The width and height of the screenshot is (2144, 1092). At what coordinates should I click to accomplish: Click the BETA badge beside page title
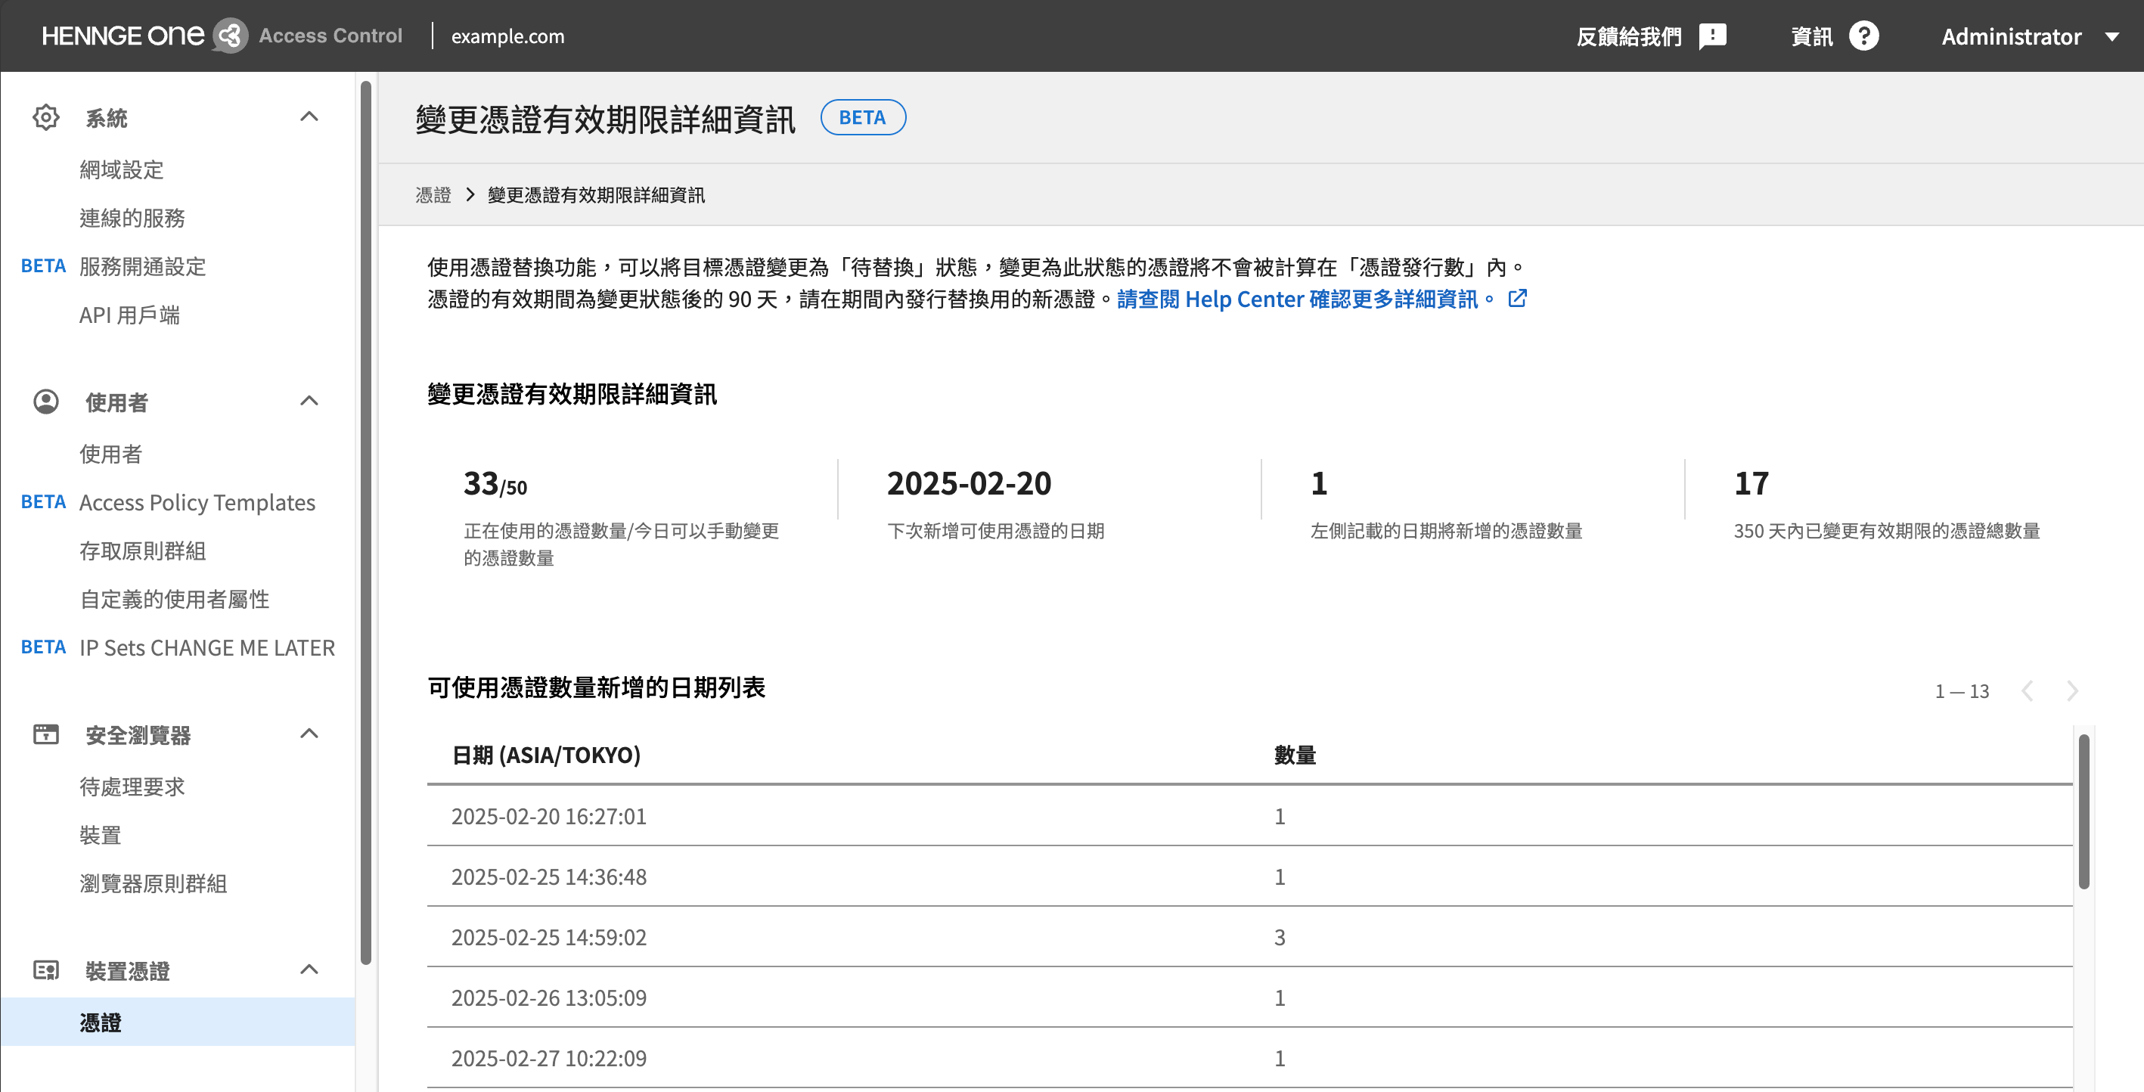862,117
